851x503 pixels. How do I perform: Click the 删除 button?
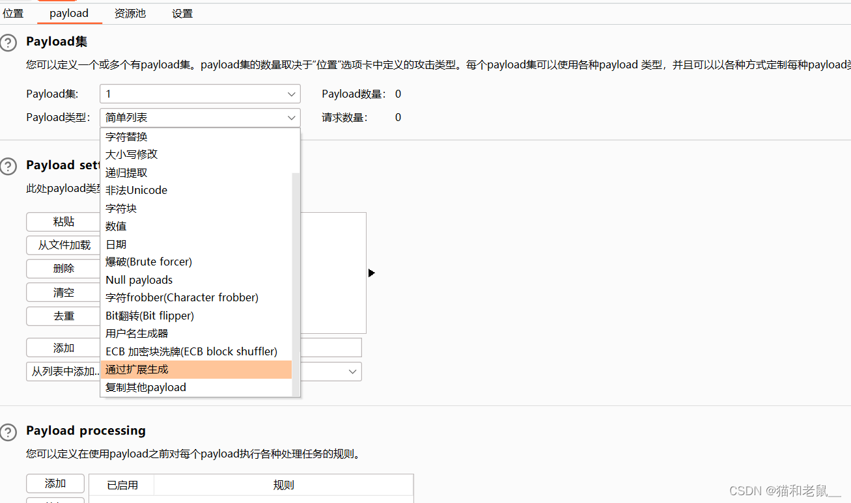pos(63,269)
